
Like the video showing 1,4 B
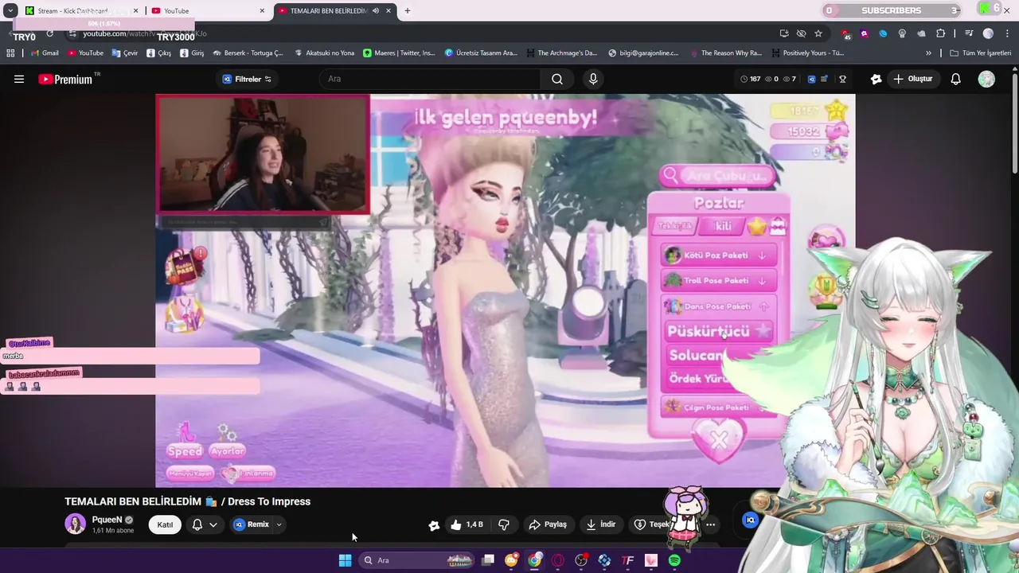point(467,524)
